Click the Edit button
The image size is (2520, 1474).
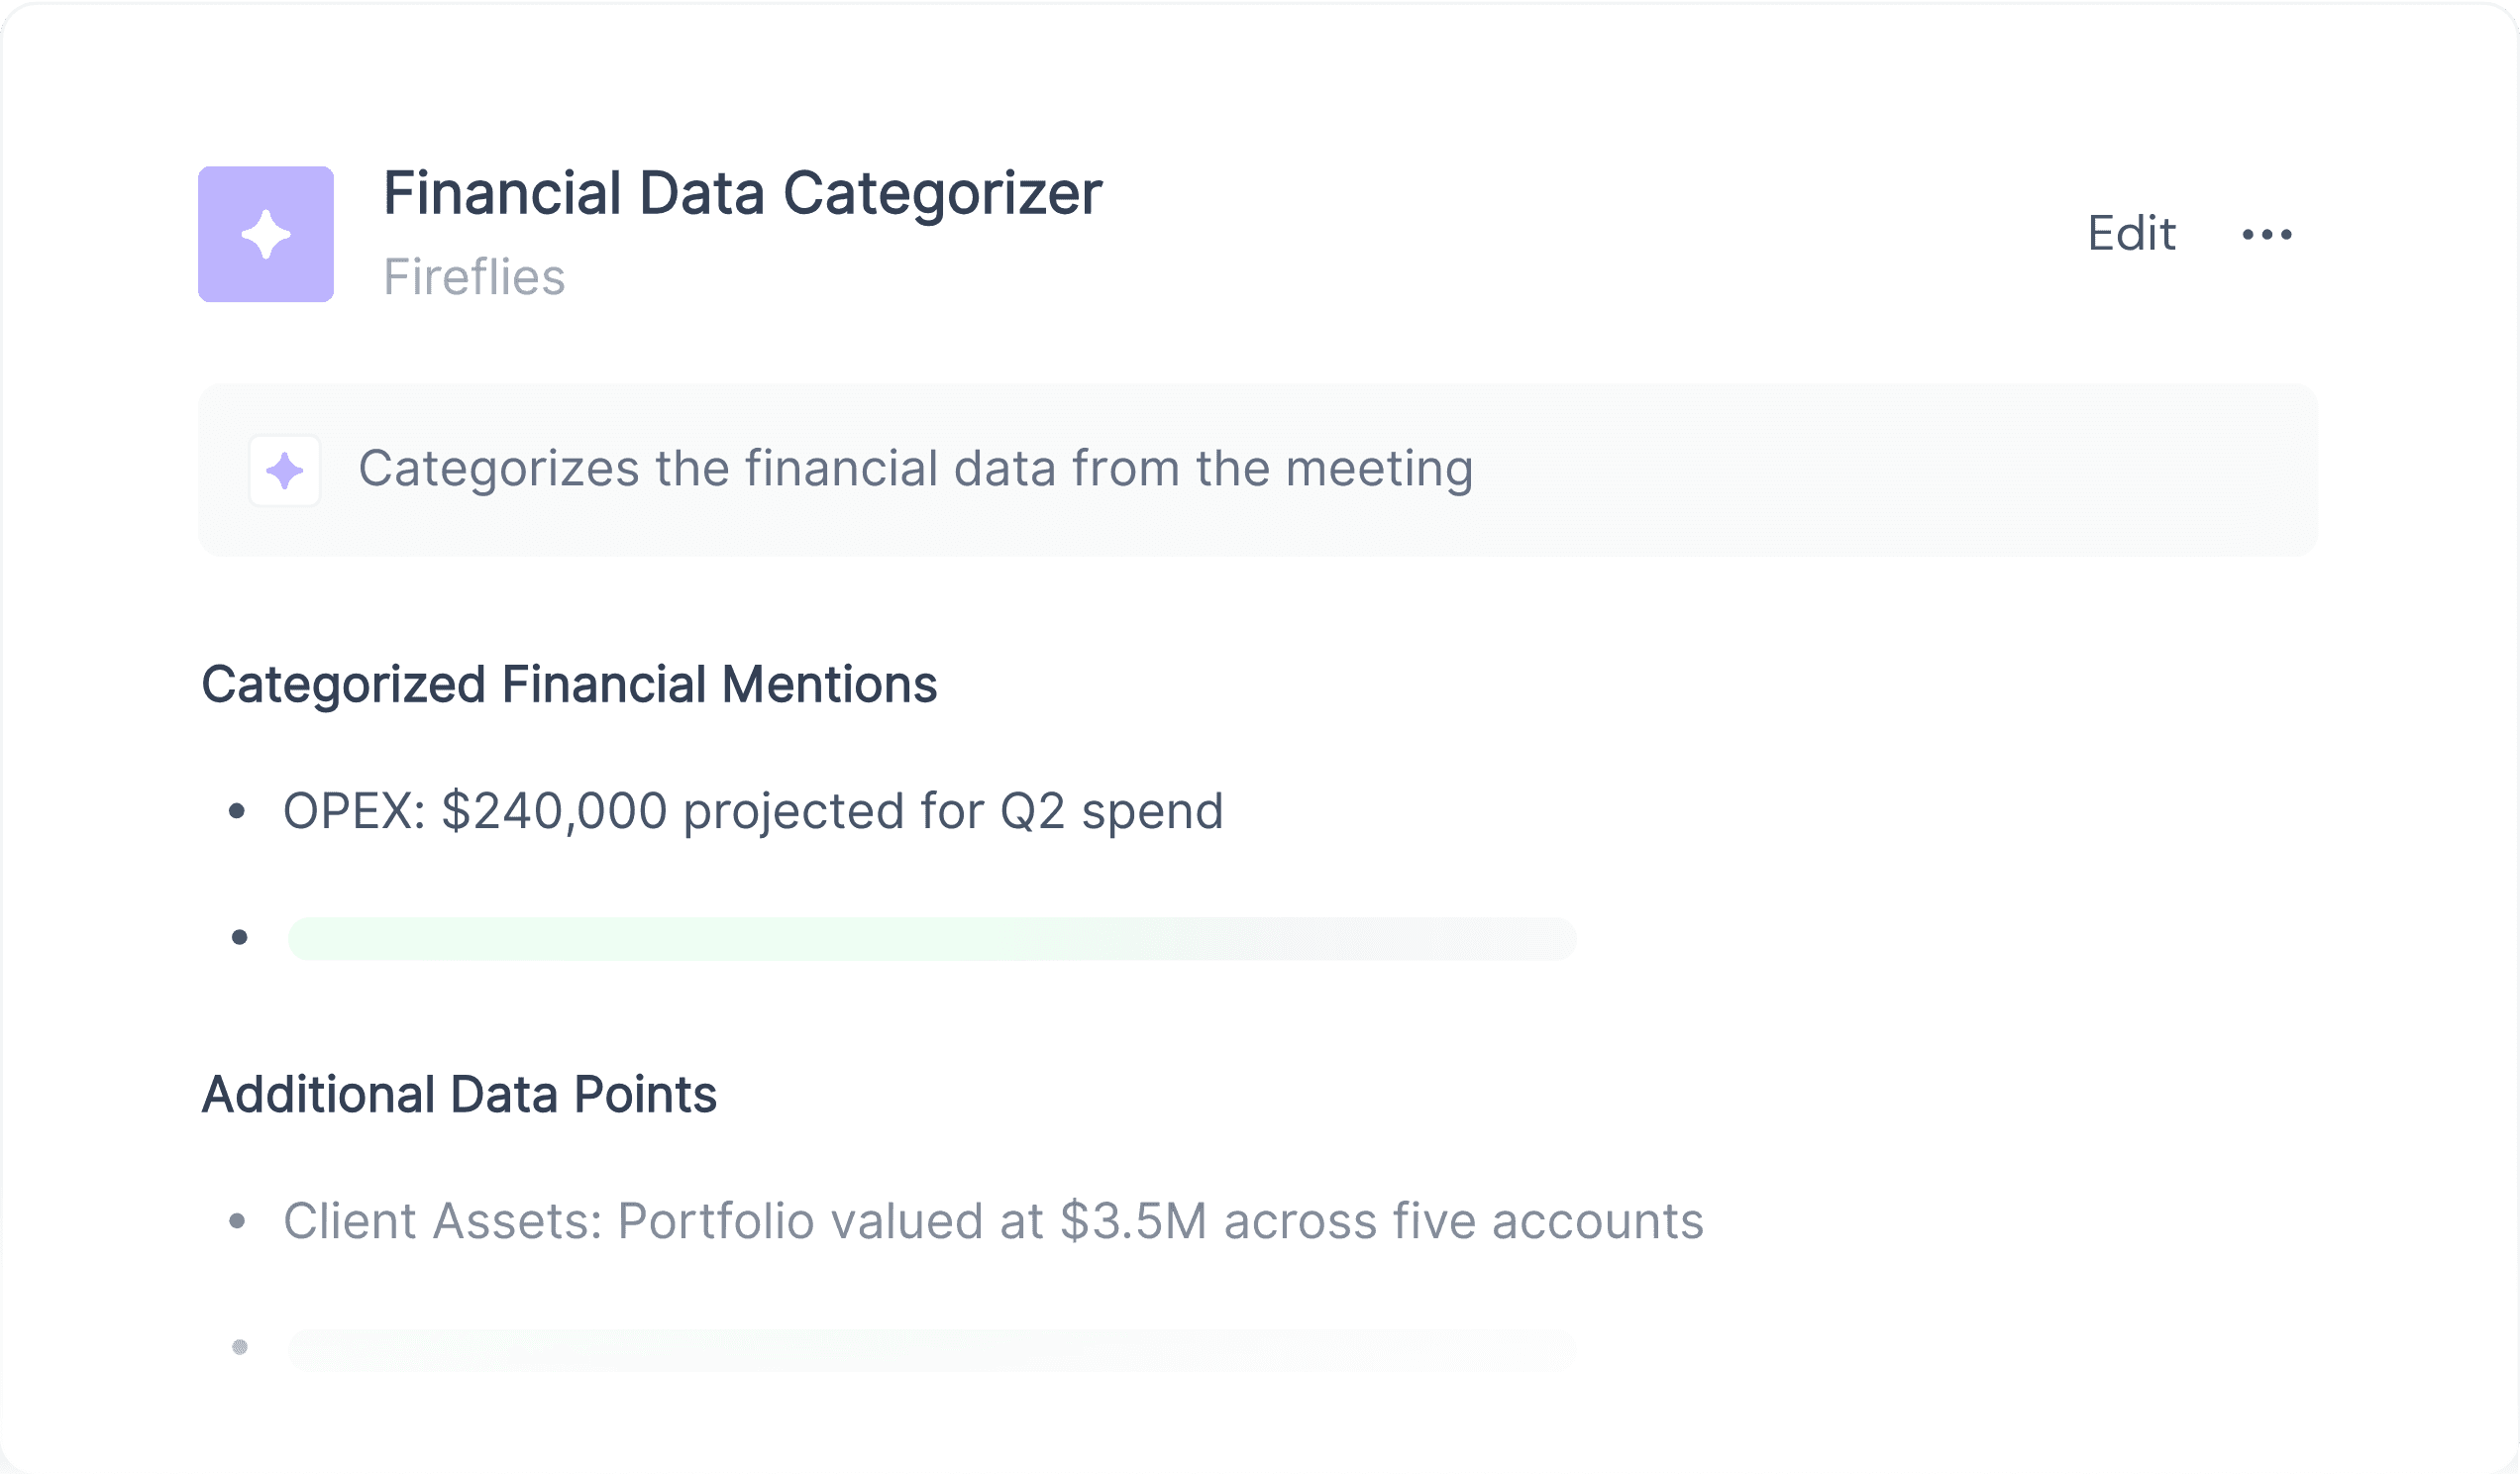2131,234
